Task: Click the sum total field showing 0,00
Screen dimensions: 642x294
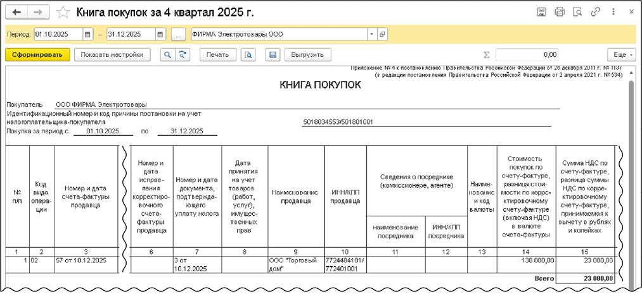Action: 527,55
